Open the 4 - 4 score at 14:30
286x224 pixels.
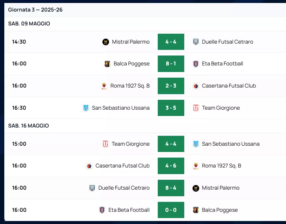coord(171,42)
